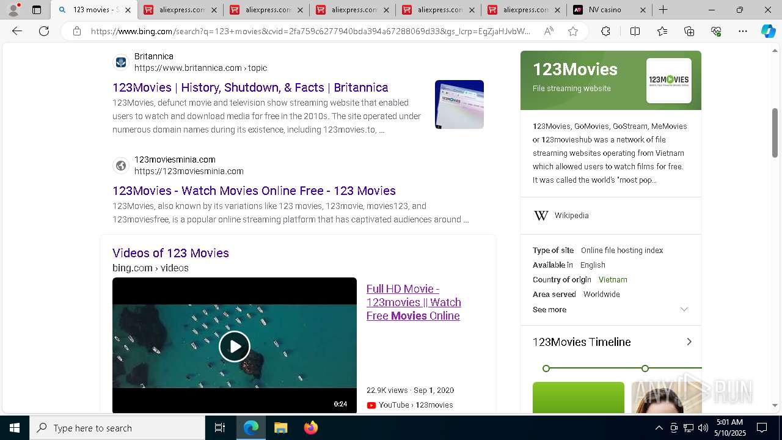Open the taskbar clock and date
782x440 pixels.
(729, 428)
